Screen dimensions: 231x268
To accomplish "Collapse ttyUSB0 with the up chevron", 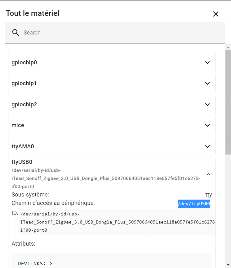I will (208, 174).
